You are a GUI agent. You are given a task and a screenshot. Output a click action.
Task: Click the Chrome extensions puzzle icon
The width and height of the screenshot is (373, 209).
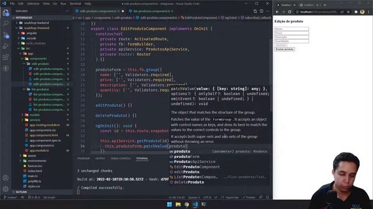356,12
